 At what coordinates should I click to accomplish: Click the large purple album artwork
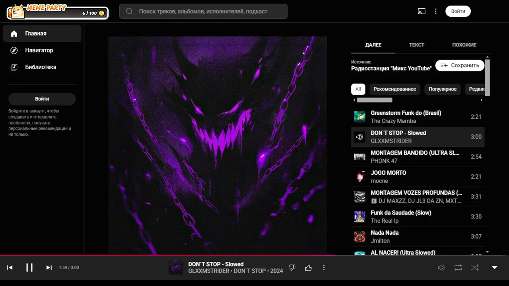218,145
